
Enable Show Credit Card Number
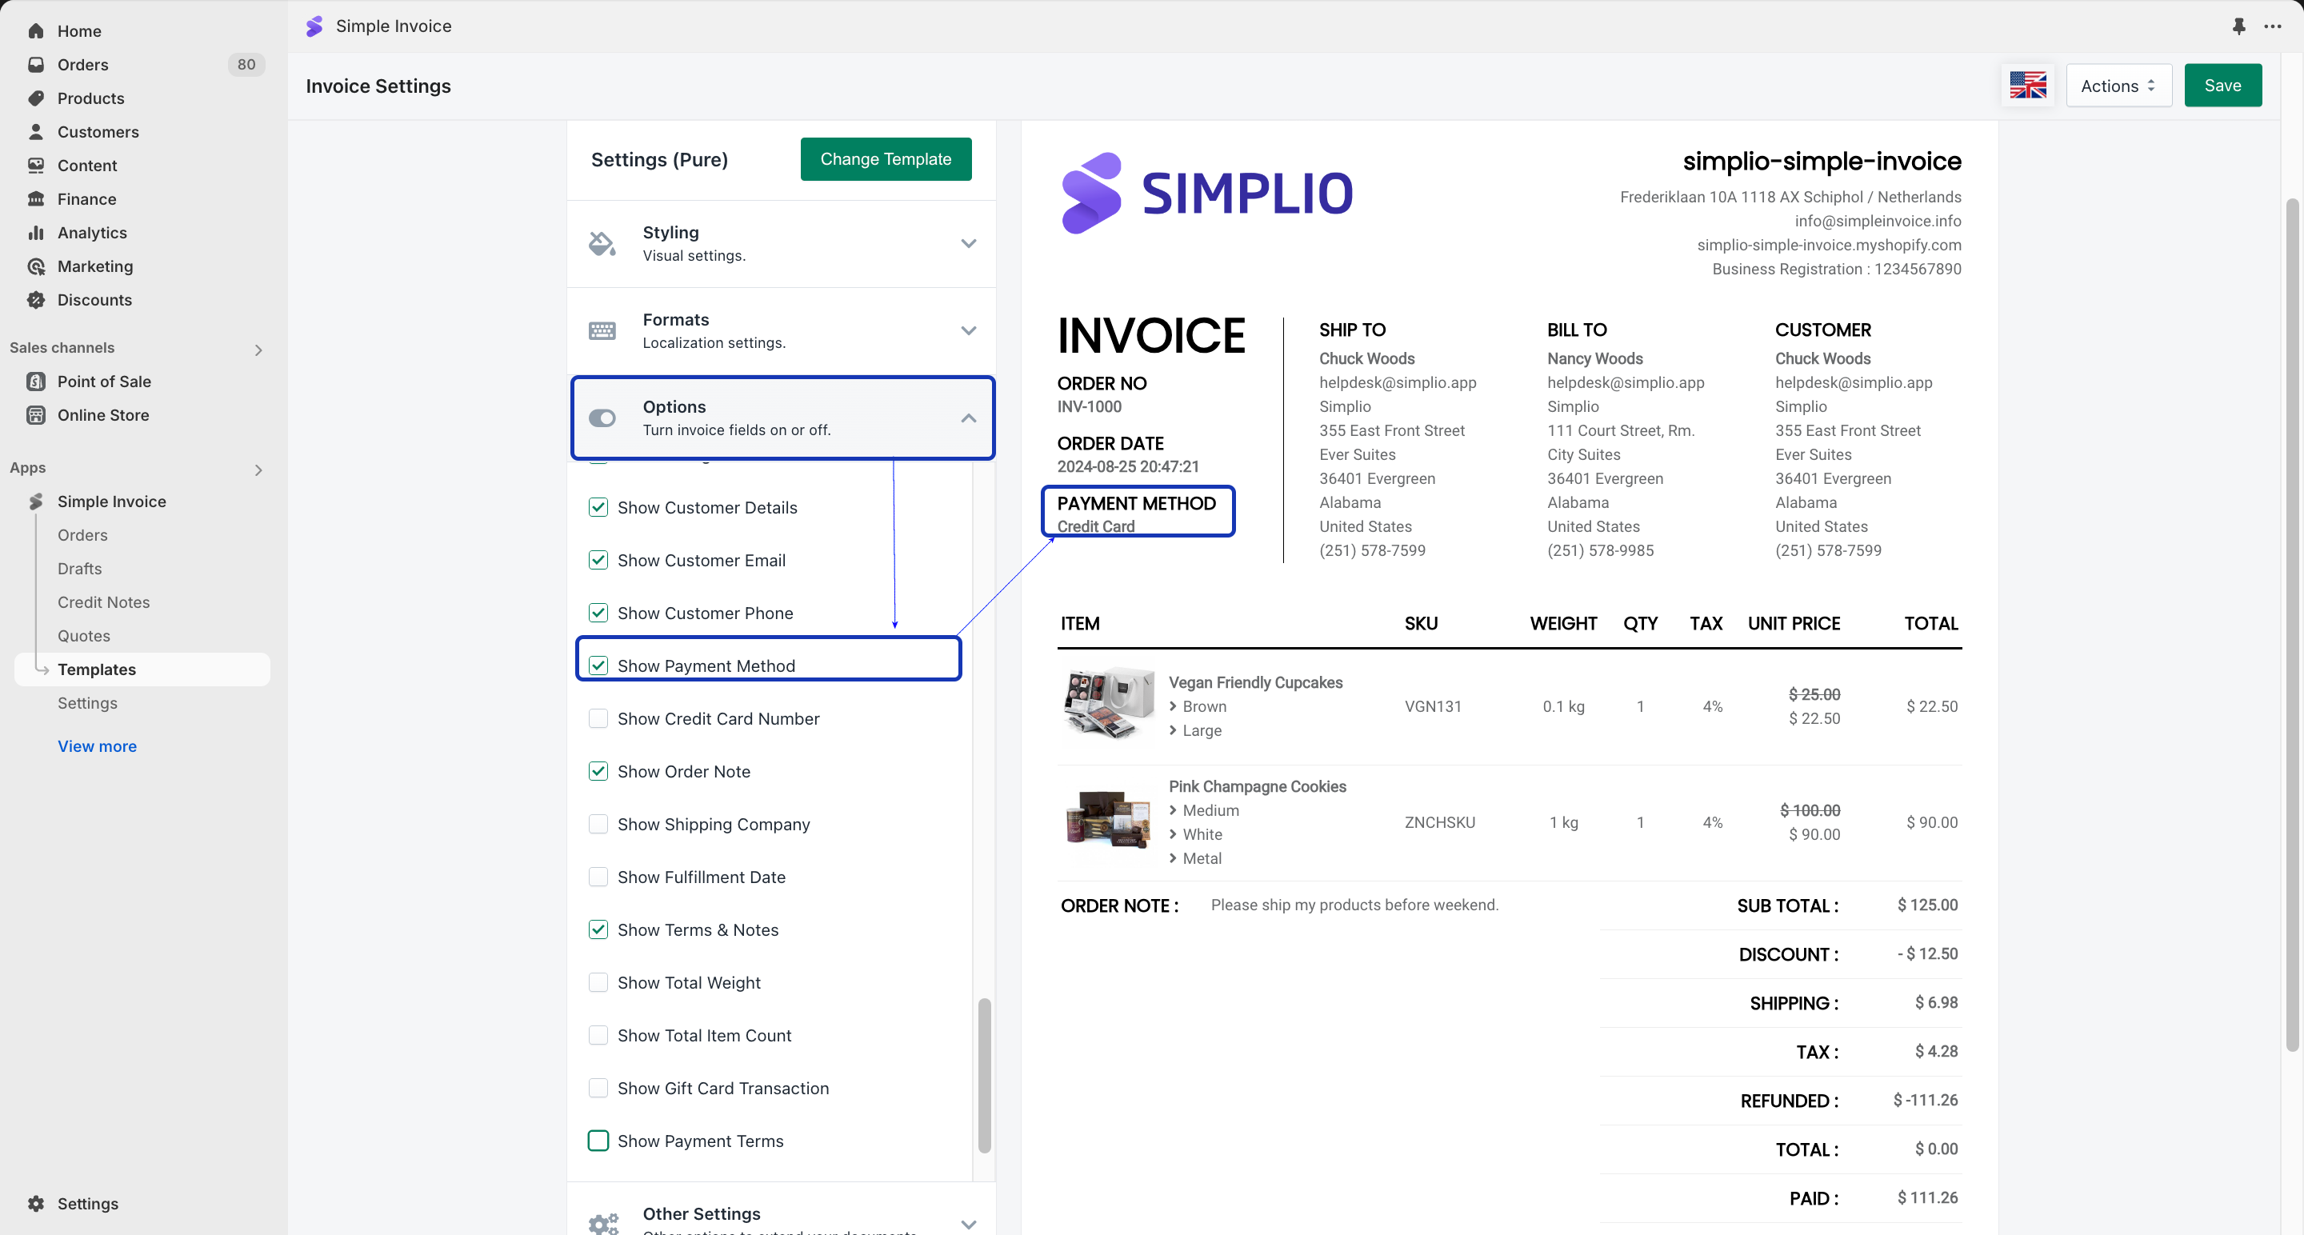pos(598,718)
